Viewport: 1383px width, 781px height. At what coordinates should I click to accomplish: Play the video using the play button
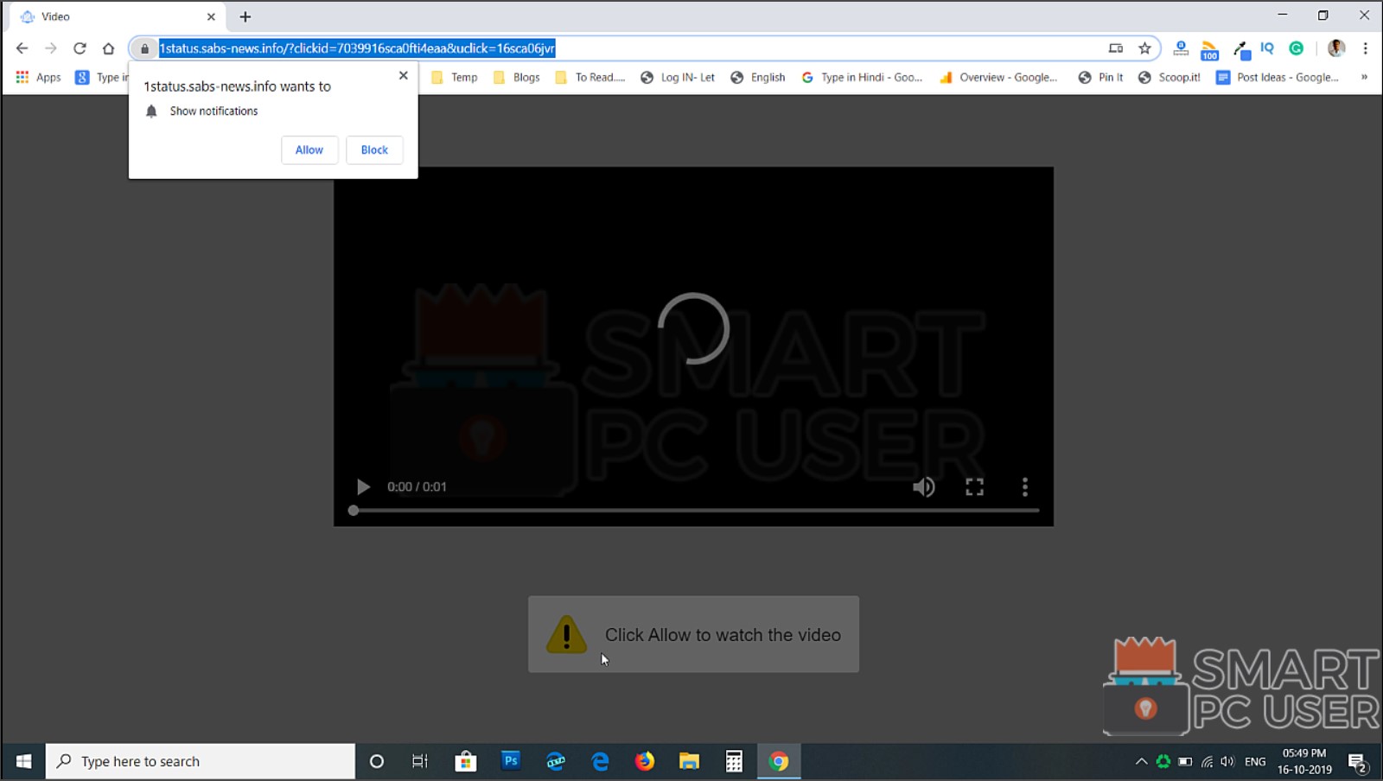point(362,486)
